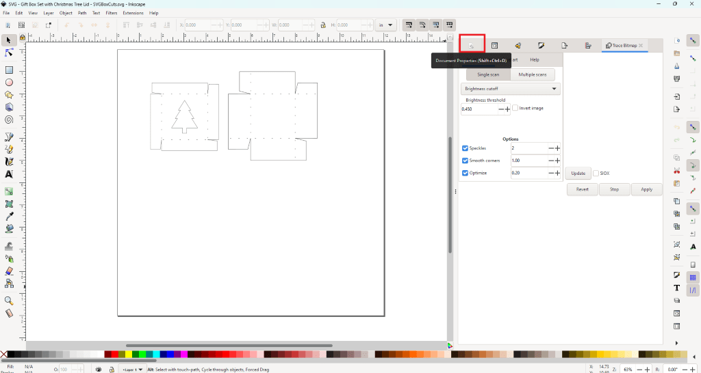The image size is (701, 373).
Task: Uncheck the Speckles option
Action: click(466, 148)
